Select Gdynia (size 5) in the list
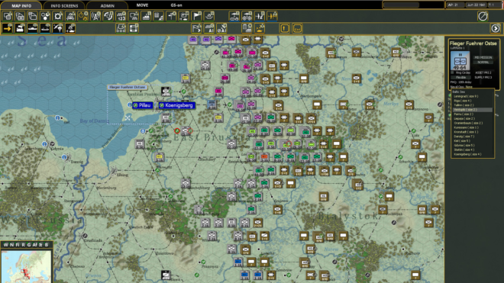Image resolution: width=504 pixels, height=283 pixels. click(x=472, y=146)
